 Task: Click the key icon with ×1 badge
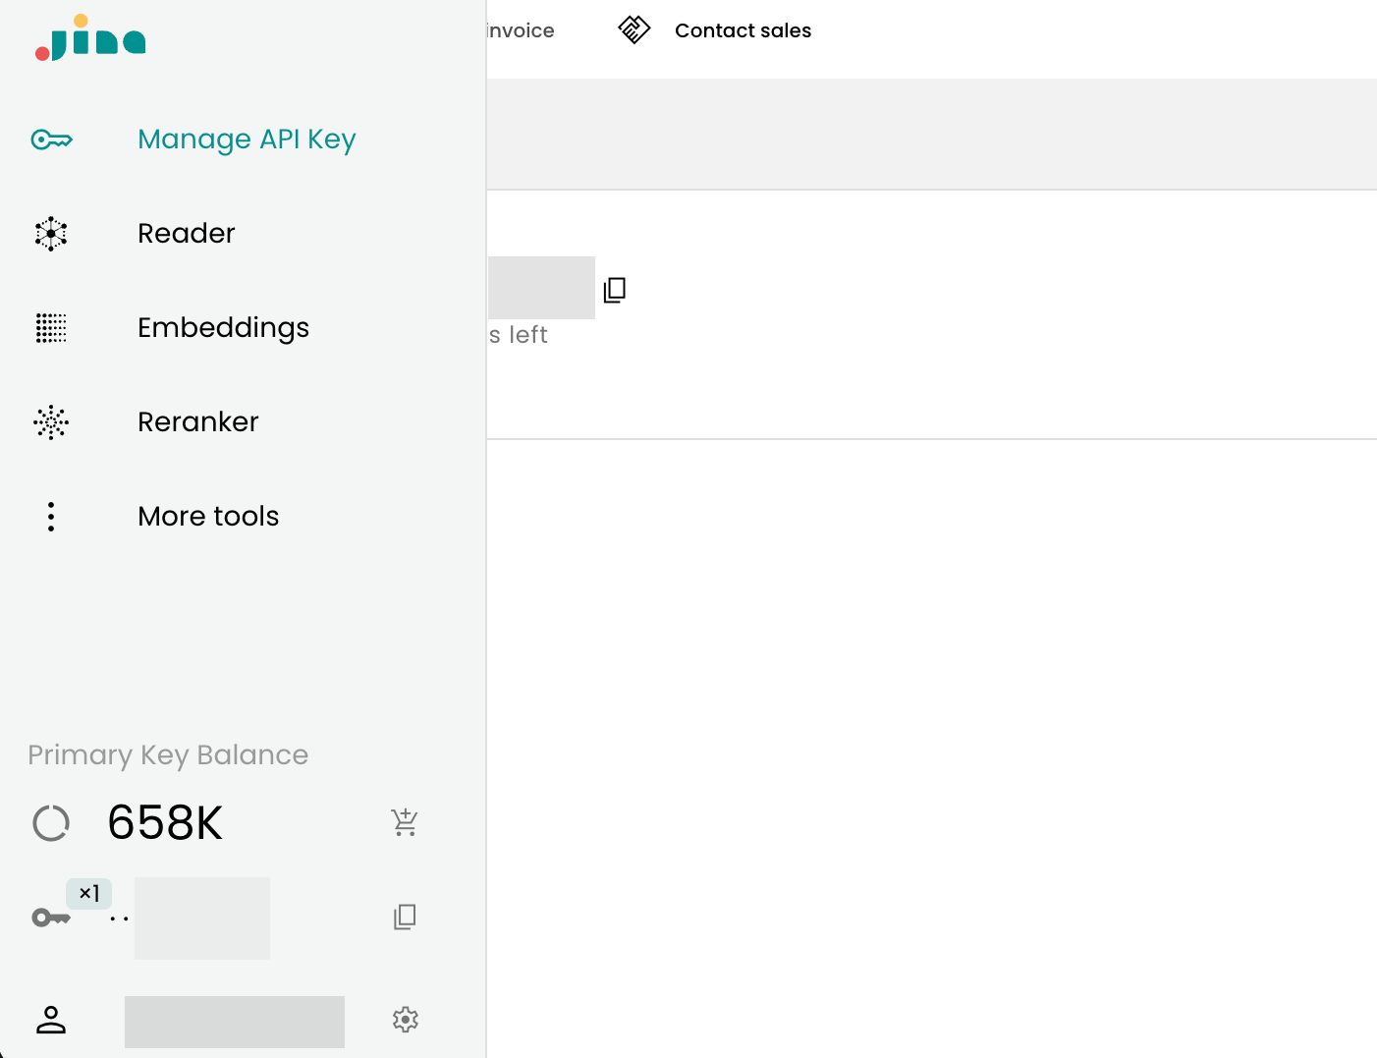(x=51, y=918)
